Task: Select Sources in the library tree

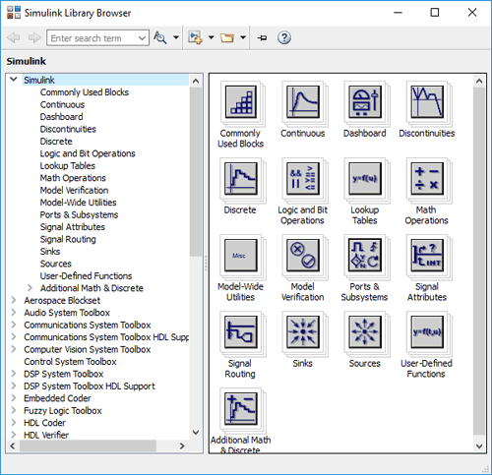Action: click(x=56, y=264)
